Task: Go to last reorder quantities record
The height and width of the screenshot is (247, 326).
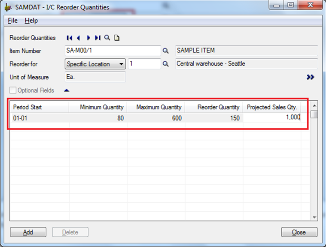Action: (98, 38)
